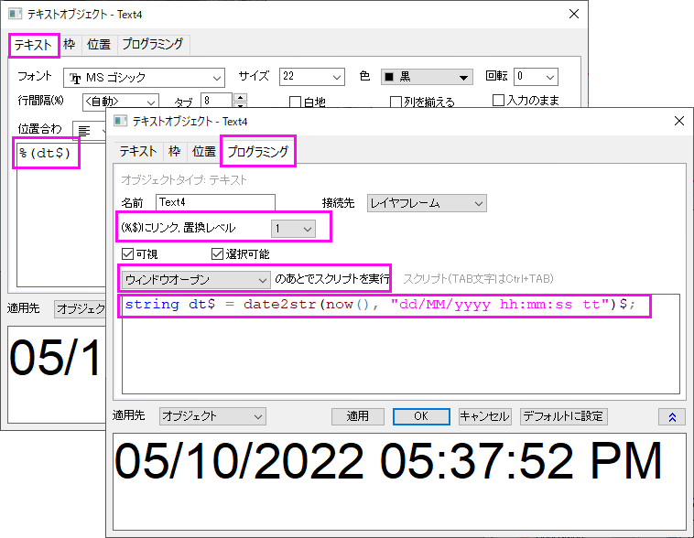Open the 接続先 レイヤフレーム dropdown
The width and height of the screenshot is (694, 538).
click(x=427, y=203)
